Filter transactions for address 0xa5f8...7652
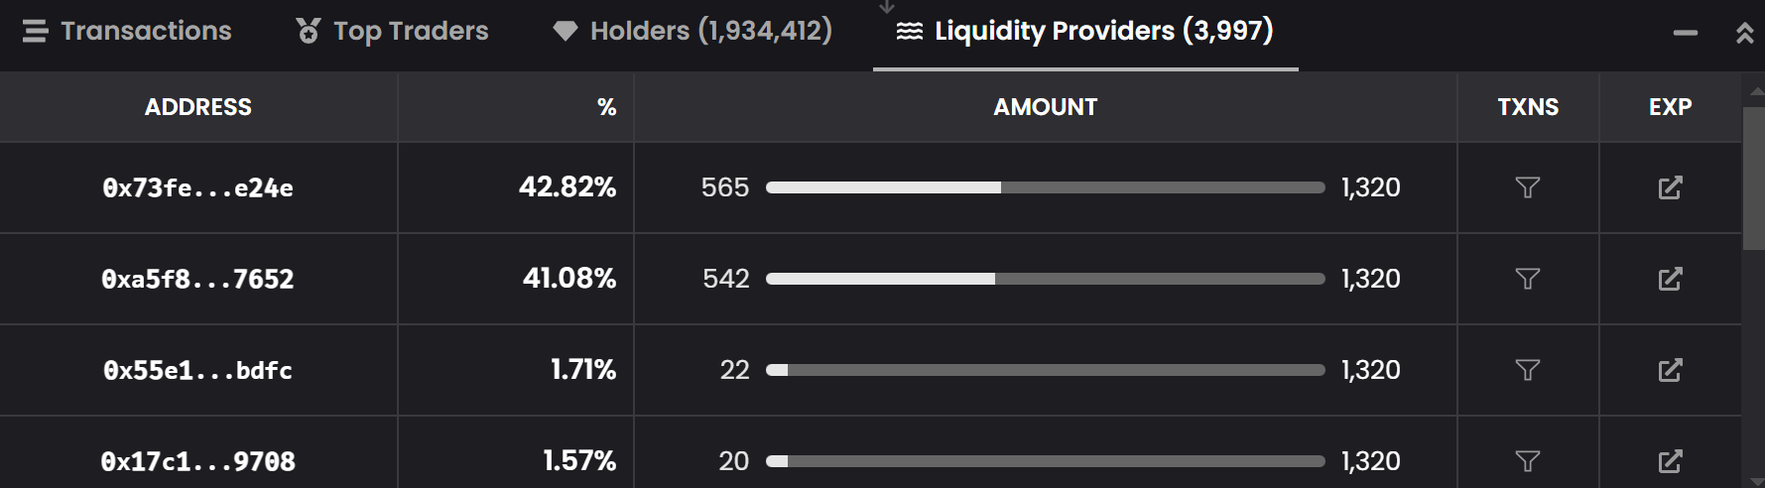The height and width of the screenshot is (488, 1765). [x=1527, y=279]
